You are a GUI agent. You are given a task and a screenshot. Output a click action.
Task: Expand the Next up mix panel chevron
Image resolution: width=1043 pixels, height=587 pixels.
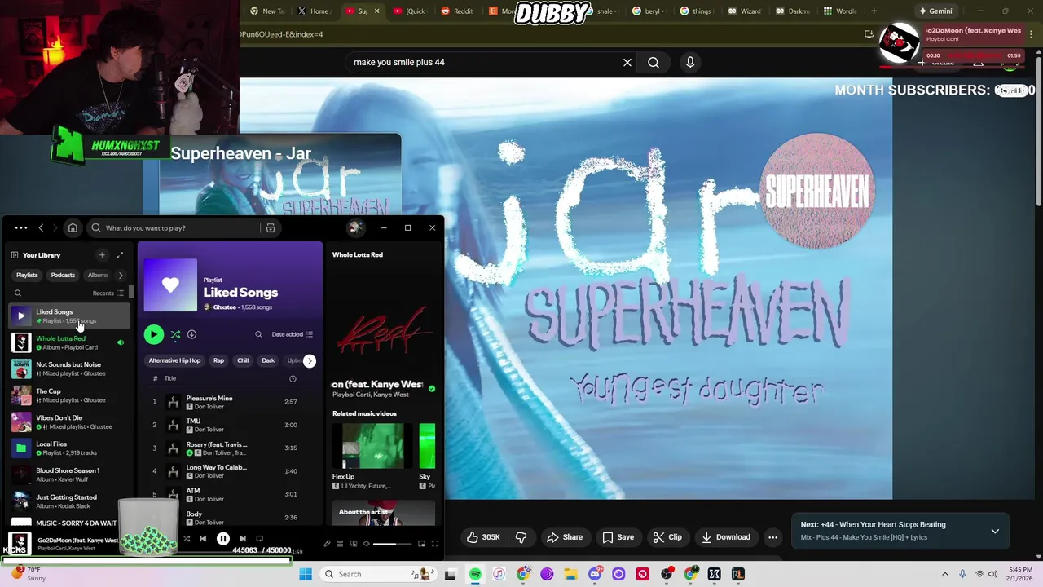click(995, 531)
